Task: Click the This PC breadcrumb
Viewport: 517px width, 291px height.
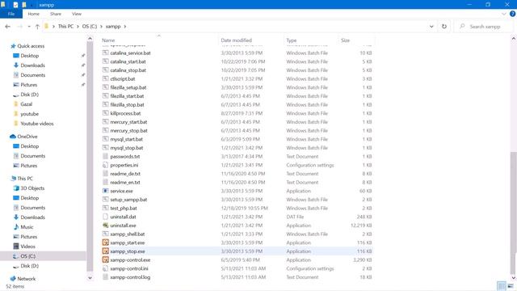Action: pyautogui.click(x=65, y=27)
